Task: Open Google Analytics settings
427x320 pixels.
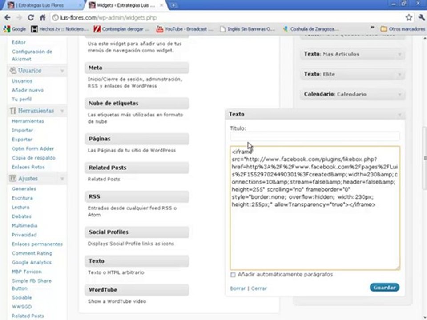Action: (32, 263)
